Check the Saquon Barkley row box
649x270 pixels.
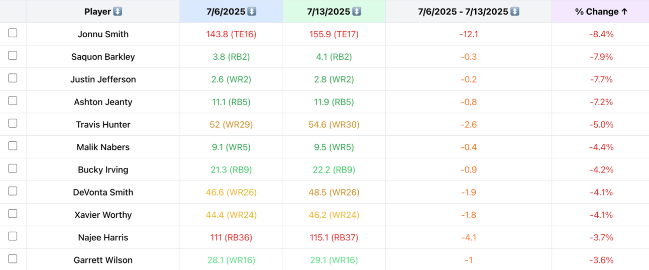tap(13, 55)
